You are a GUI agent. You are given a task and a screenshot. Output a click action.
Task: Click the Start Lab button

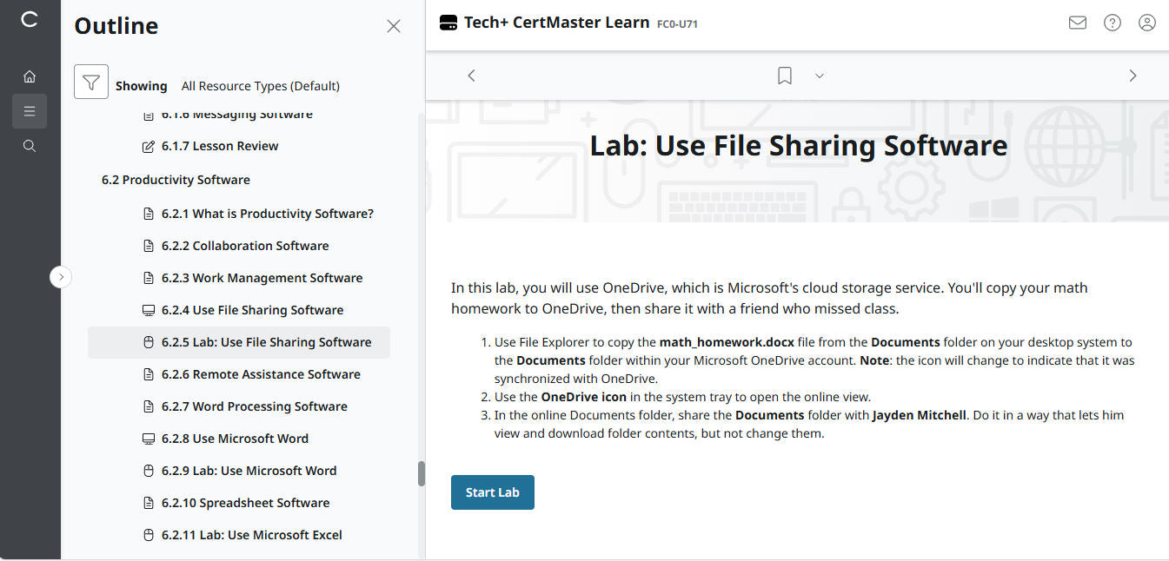point(492,492)
